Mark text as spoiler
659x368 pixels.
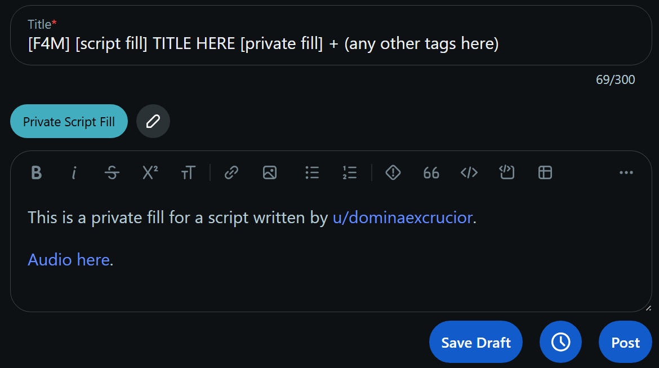tap(393, 173)
